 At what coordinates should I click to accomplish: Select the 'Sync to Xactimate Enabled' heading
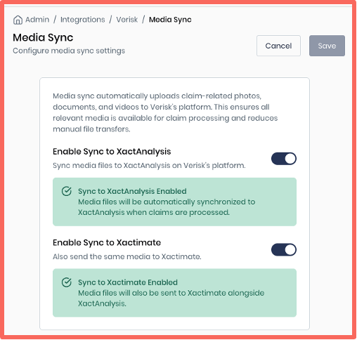(128, 282)
